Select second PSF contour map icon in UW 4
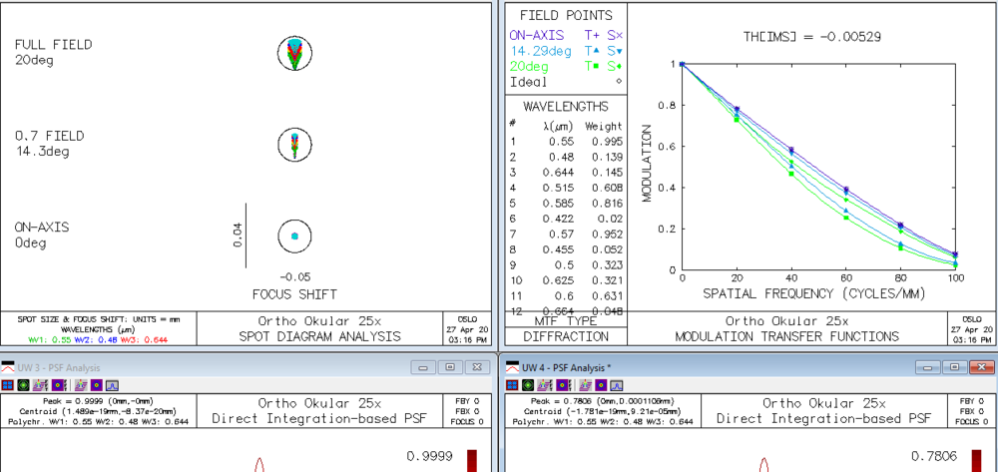This screenshot has height=472, width=998. click(x=600, y=385)
